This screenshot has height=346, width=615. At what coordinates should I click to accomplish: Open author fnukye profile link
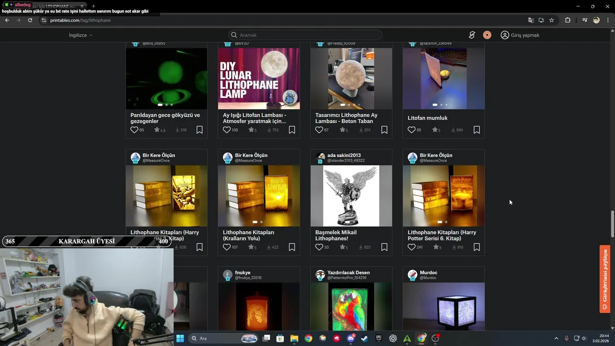[243, 272]
